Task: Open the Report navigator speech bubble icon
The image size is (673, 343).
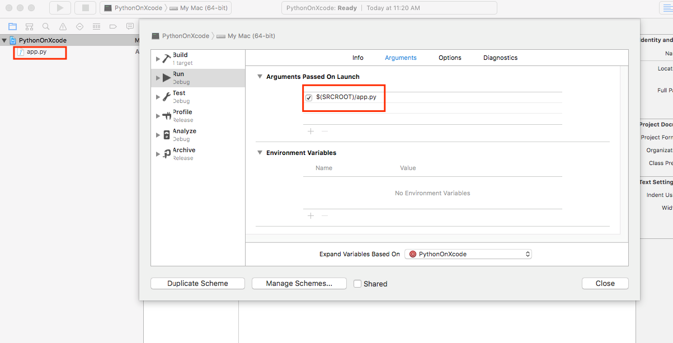Action: (130, 26)
